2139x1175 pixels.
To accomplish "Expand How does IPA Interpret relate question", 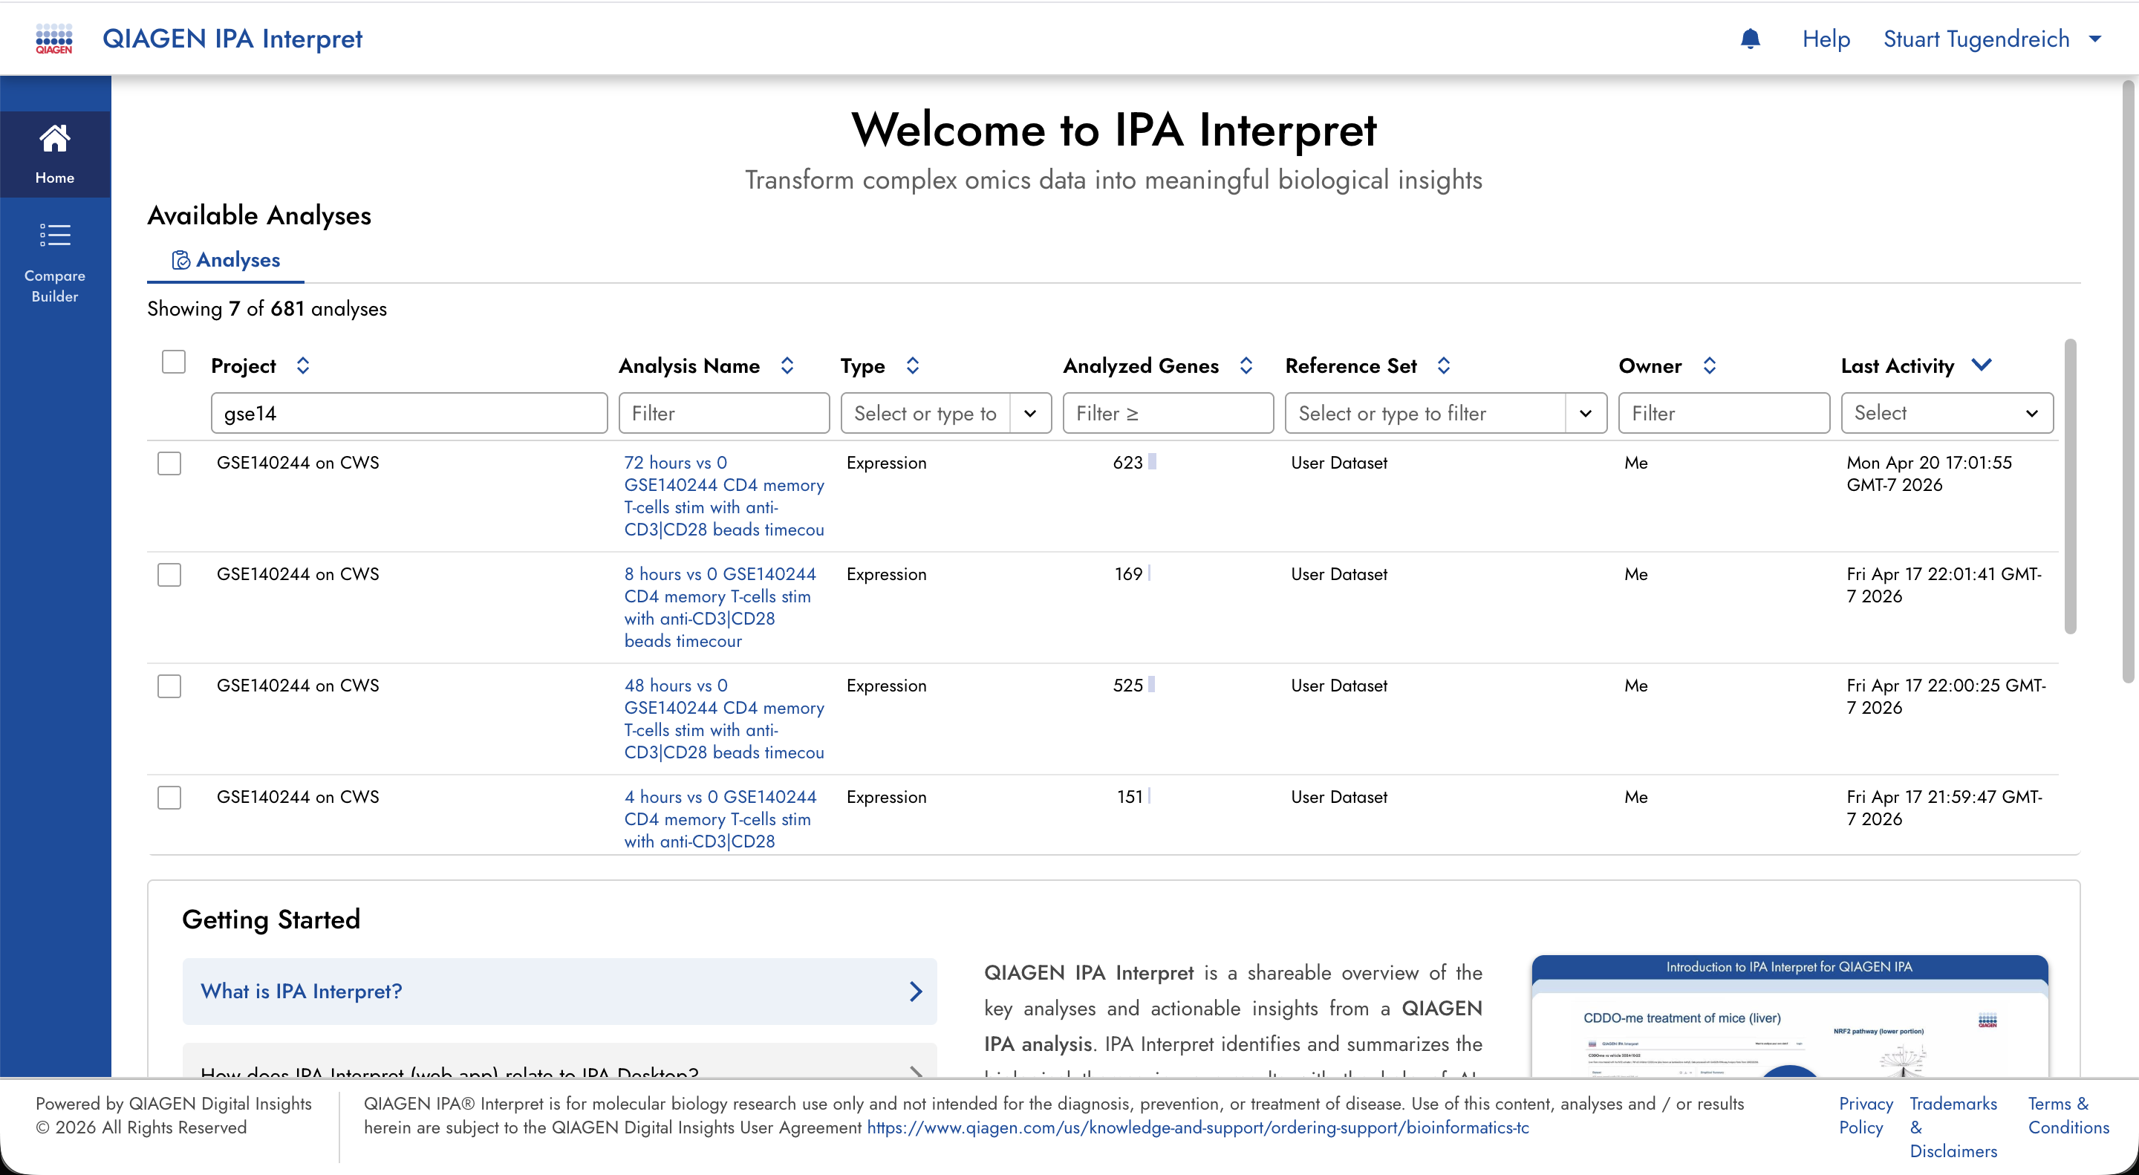I will pos(560,1061).
